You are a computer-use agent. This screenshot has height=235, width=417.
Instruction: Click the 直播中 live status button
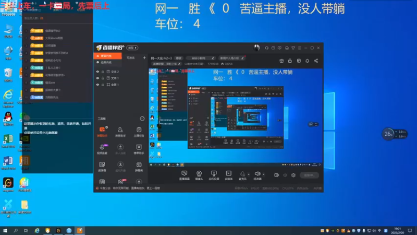(309, 175)
